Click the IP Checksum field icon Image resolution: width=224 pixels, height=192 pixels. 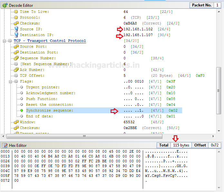click(16, 23)
